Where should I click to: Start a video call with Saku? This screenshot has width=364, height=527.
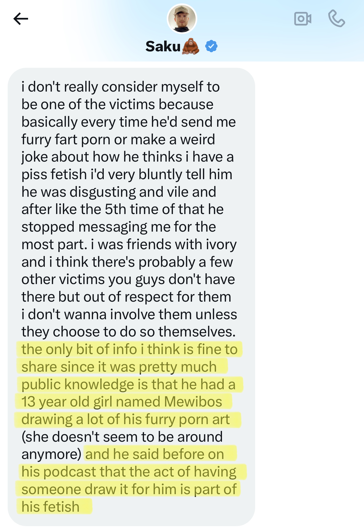pyautogui.click(x=302, y=19)
